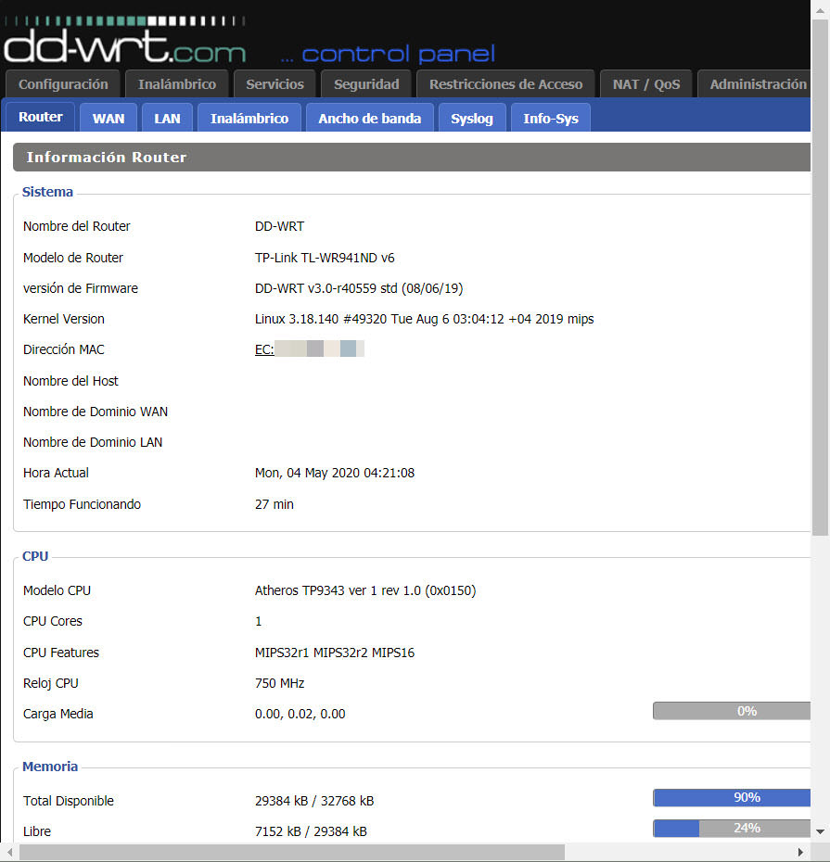Screen dimensions: 830x862
Task: Open the Info-Sys sub-tab
Action: 551,119
